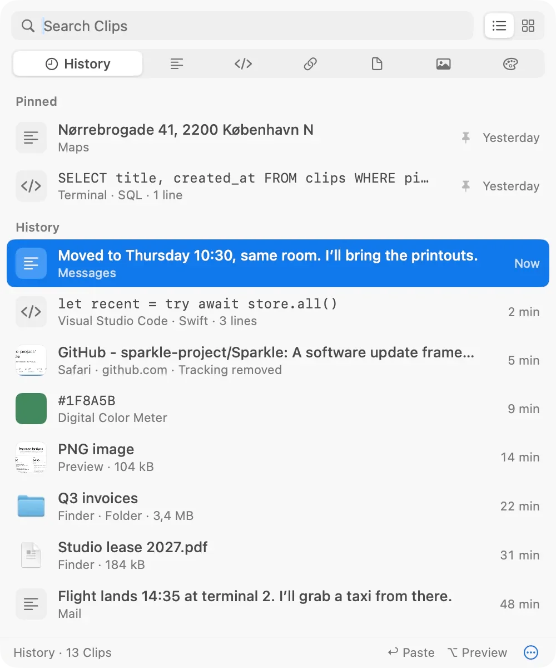Click the Terminal · SQL · 1 line subtitle
The height and width of the screenshot is (668, 556).
(x=120, y=195)
